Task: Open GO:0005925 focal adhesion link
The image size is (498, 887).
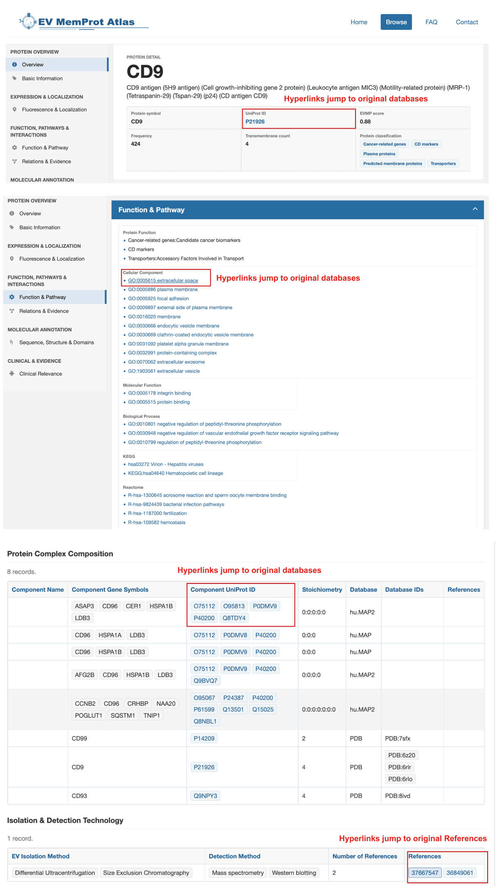Action: click(x=158, y=299)
